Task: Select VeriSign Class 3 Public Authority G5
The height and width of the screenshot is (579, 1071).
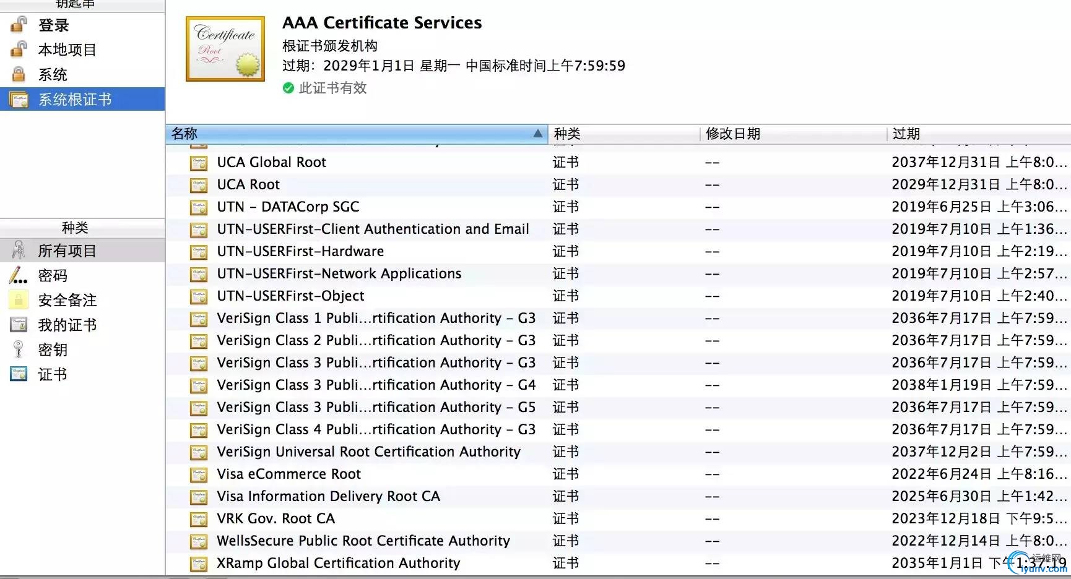Action: click(x=618, y=408)
